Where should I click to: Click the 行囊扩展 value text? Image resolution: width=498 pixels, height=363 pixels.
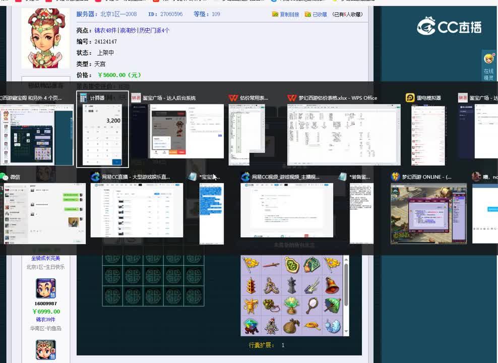click(283, 345)
